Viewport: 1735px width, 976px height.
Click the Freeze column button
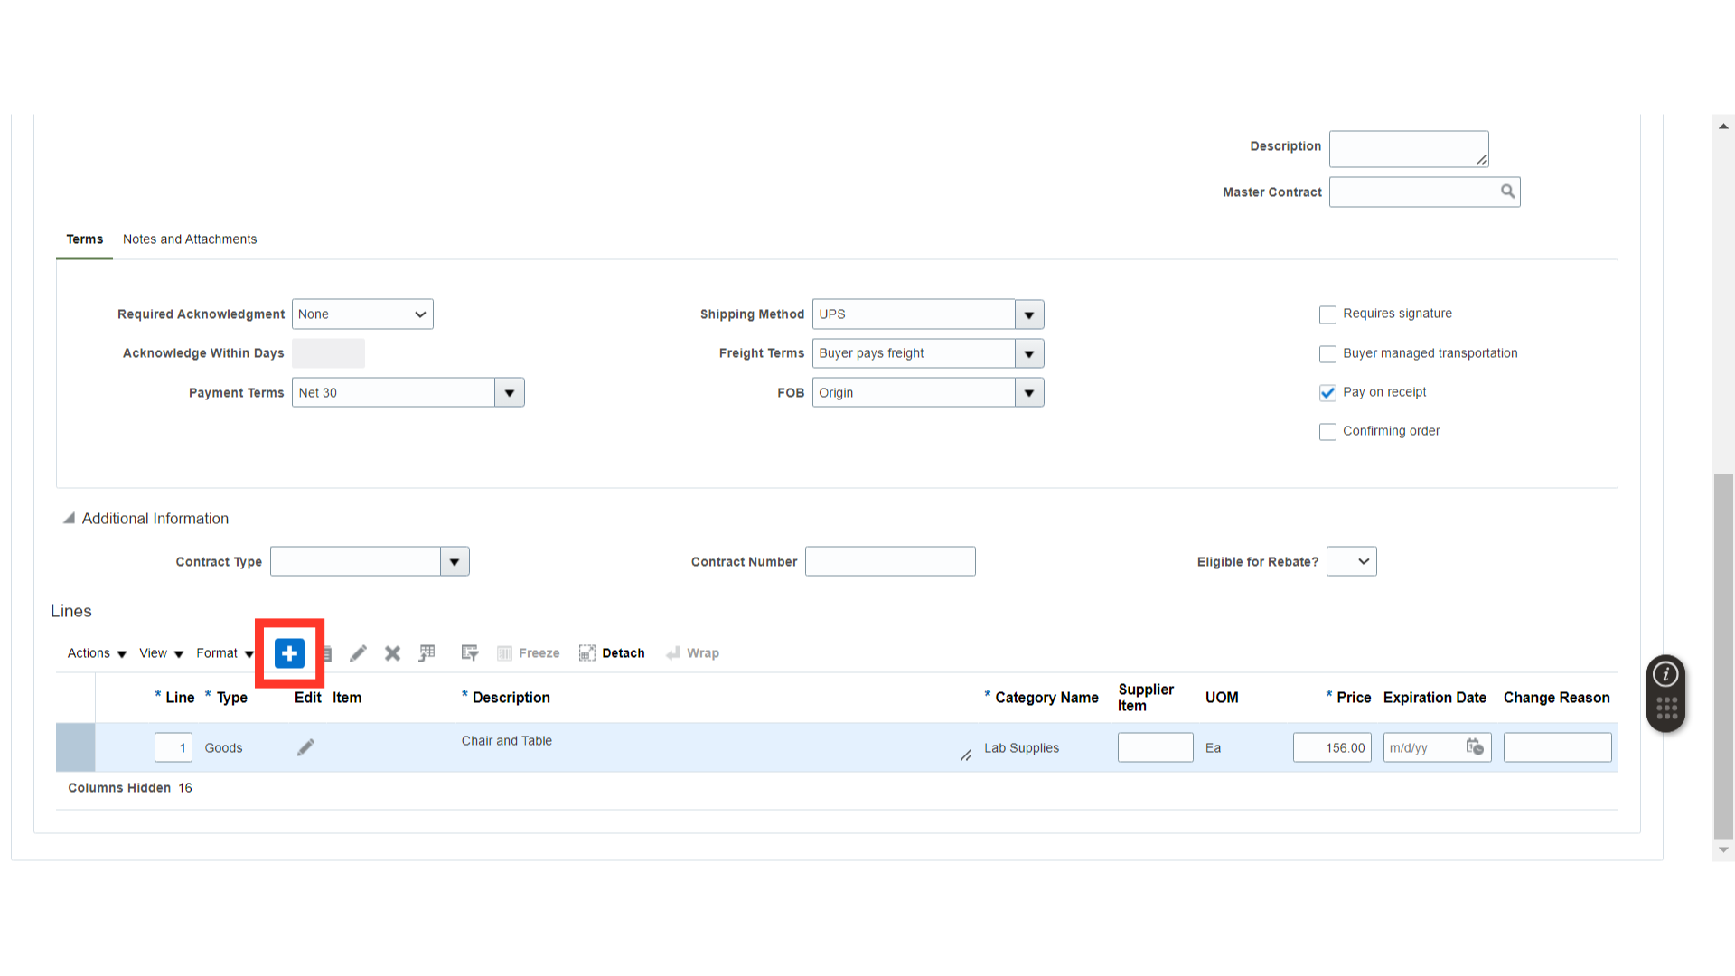pyautogui.click(x=529, y=653)
